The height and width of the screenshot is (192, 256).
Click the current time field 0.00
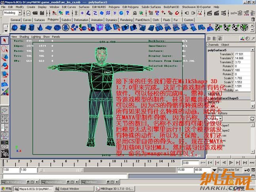(x=190, y=163)
